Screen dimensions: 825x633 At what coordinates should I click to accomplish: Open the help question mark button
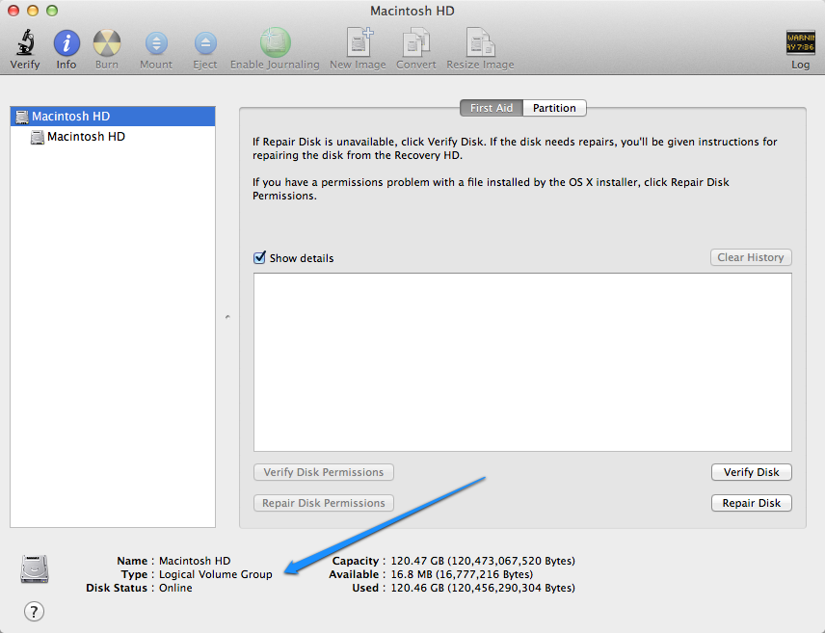pos(34,612)
